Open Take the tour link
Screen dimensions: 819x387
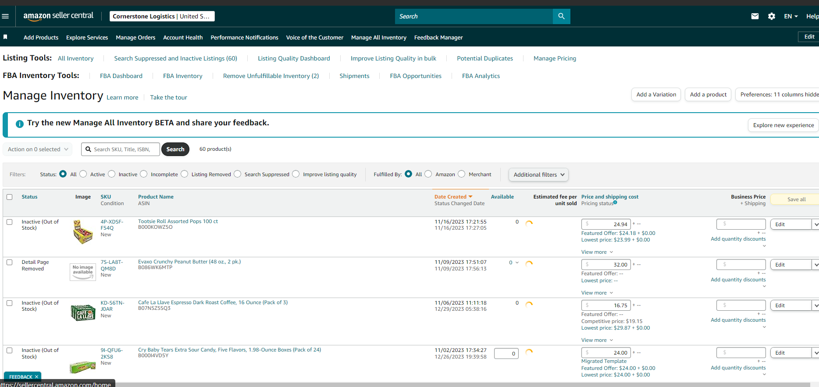coord(168,97)
